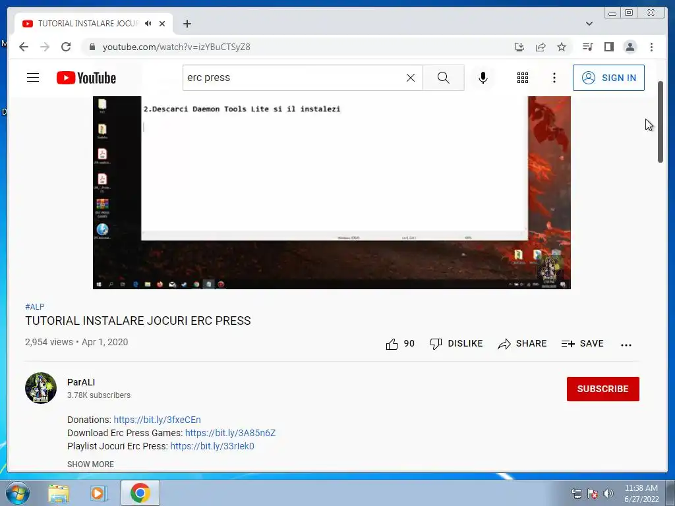Run search with the magnifier button
The image size is (675, 506).
(444, 78)
